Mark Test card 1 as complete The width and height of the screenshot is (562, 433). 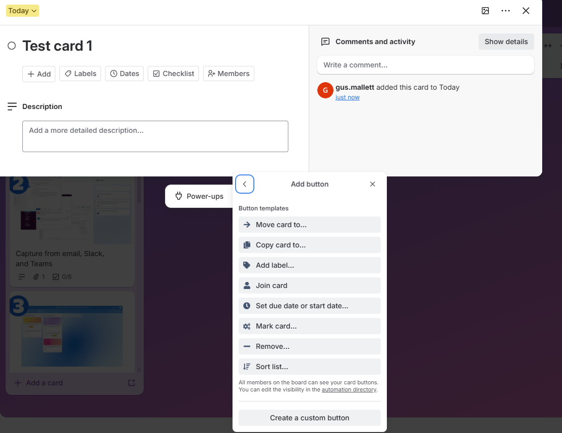tap(11, 45)
